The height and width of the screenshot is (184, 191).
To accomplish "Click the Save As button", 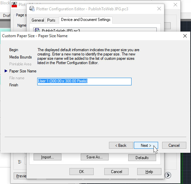I will [x=95, y=157].
